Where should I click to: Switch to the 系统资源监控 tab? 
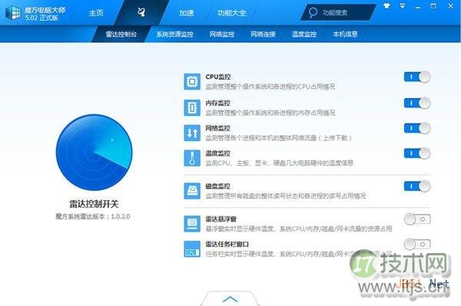point(174,35)
